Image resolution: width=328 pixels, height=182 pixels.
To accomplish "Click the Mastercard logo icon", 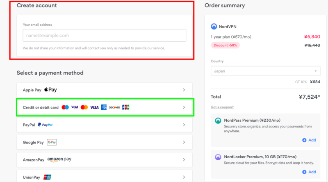I will [84, 107].
